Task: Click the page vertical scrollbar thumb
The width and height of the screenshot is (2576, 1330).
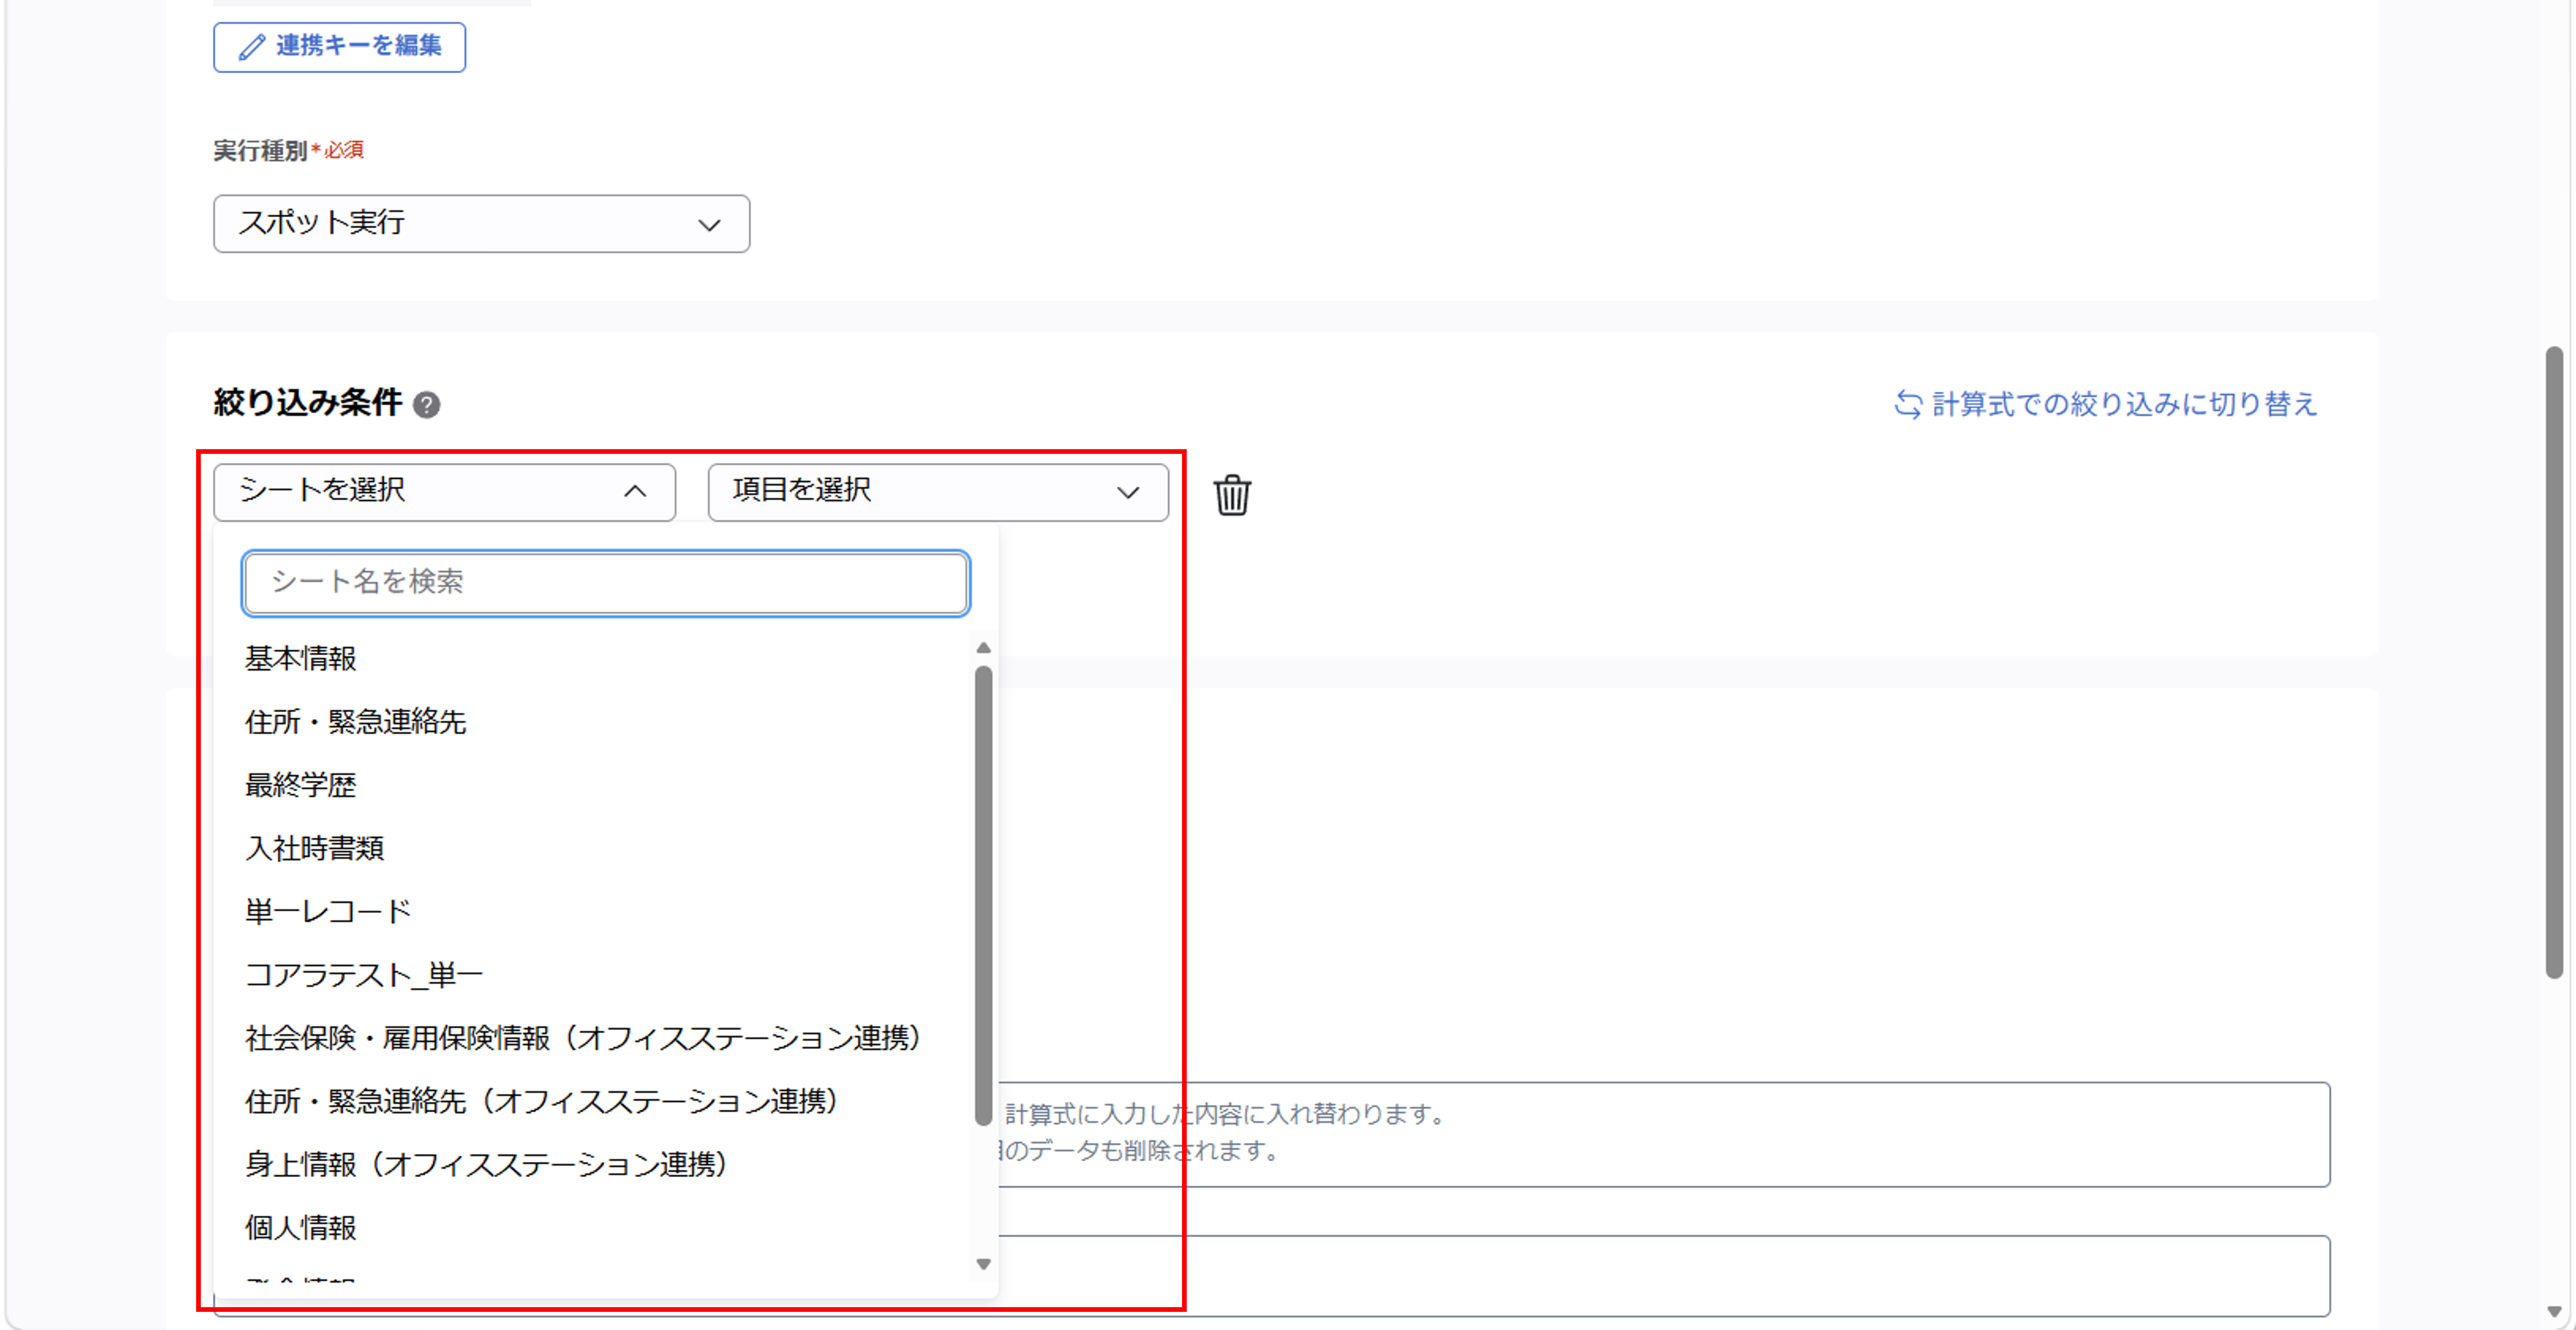Action: [2554, 662]
